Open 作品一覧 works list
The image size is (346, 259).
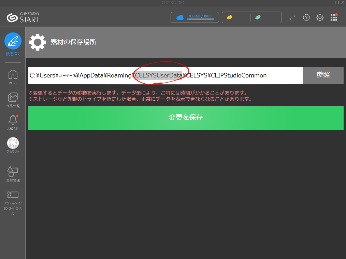coord(13,100)
